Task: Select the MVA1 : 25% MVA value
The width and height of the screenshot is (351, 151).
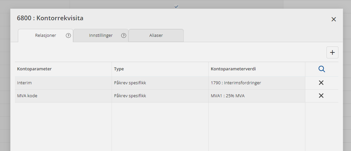Action: click(227, 96)
